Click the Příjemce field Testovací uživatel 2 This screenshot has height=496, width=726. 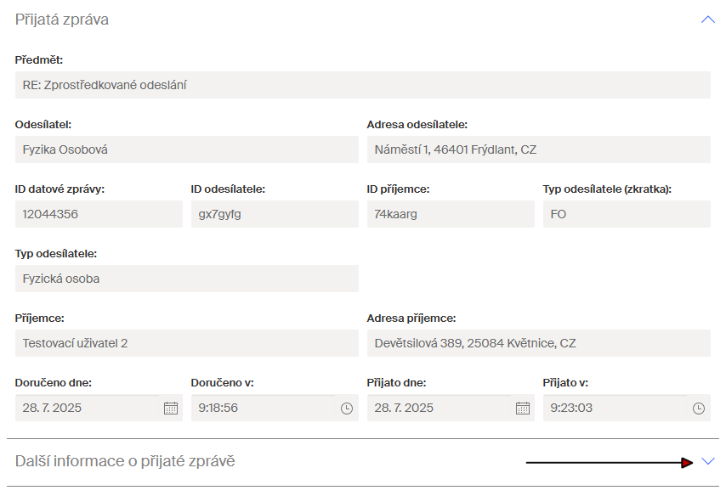point(186,343)
